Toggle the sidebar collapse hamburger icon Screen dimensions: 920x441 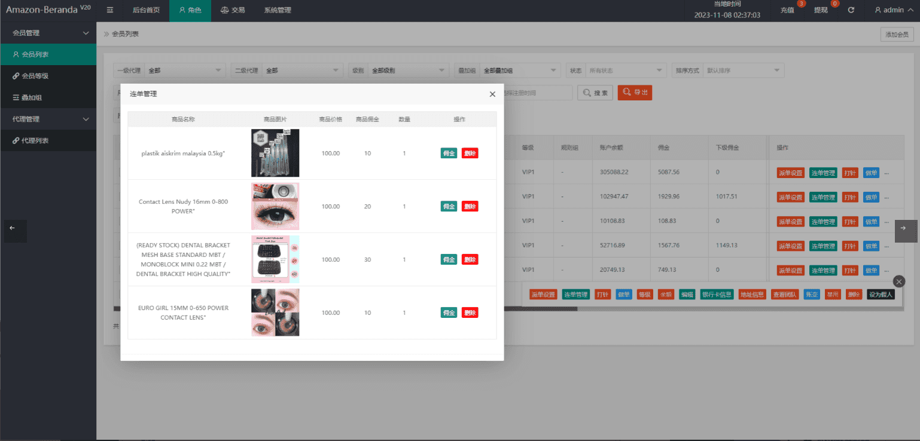coord(109,10)
